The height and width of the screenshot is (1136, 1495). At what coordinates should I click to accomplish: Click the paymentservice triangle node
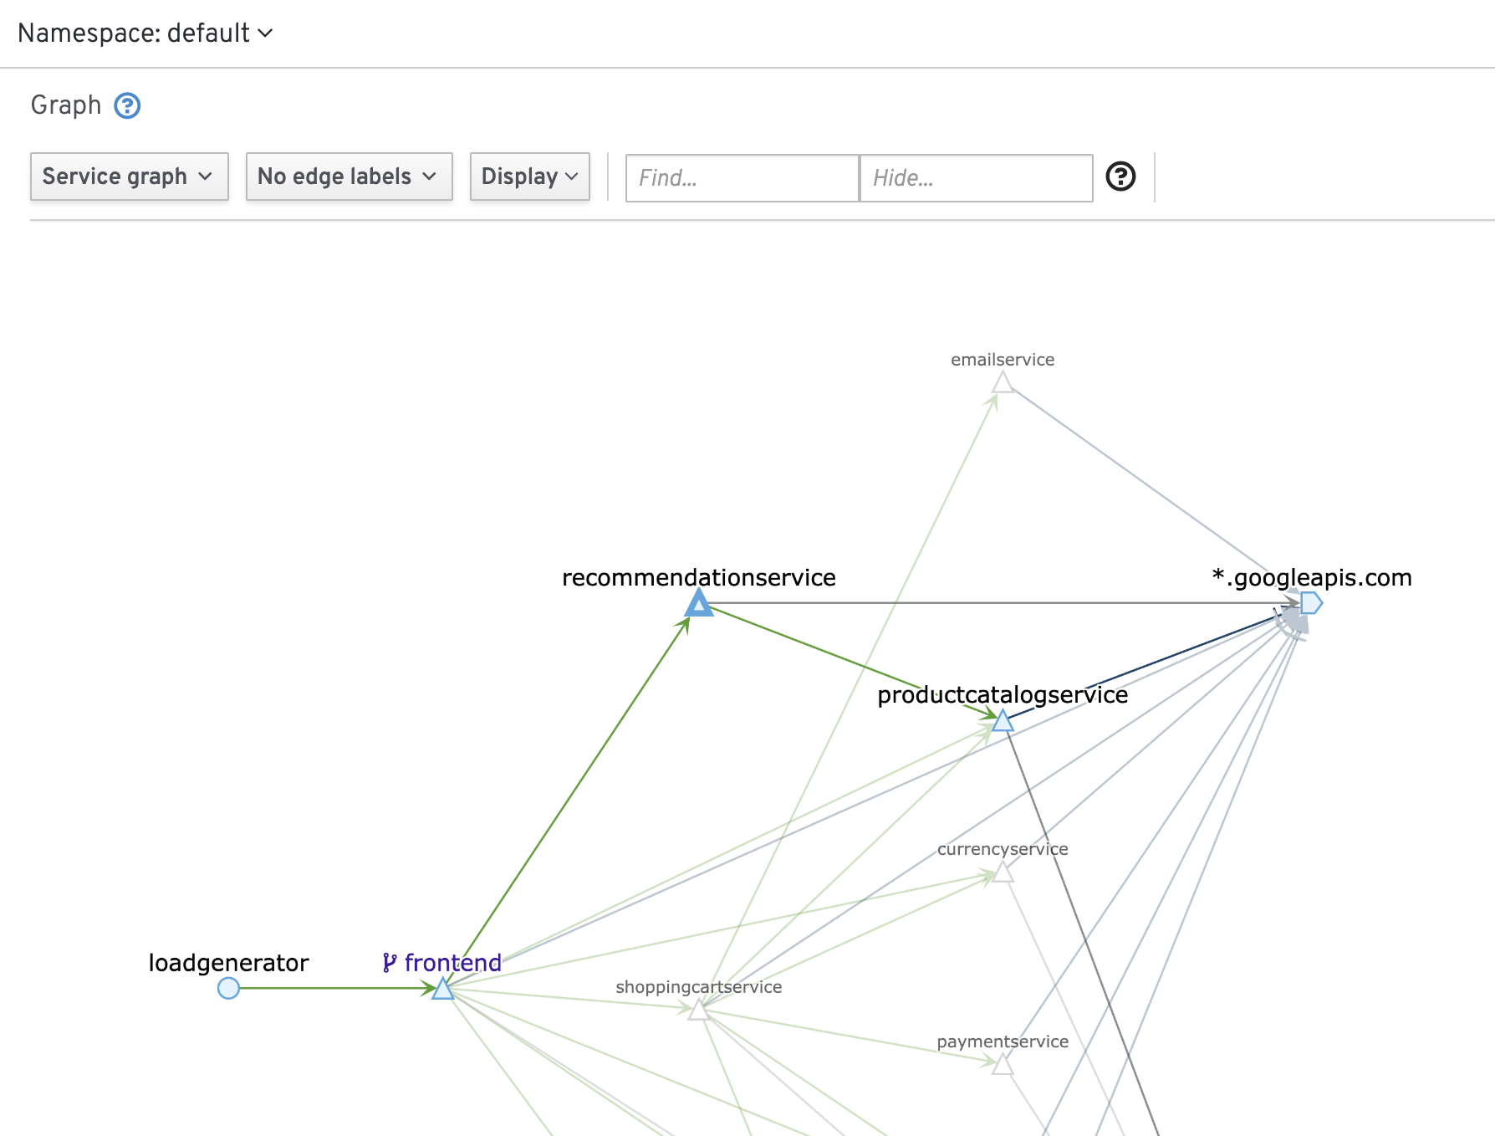coord(1003,1064)
